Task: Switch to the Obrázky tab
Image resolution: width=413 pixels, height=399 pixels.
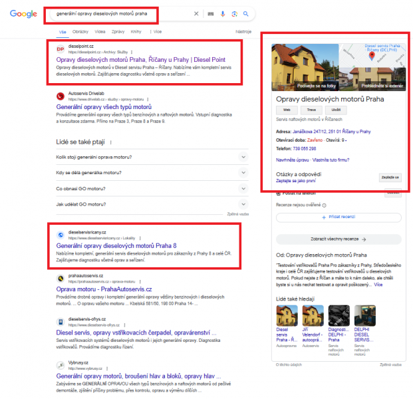Action: [x=80, y=32]
